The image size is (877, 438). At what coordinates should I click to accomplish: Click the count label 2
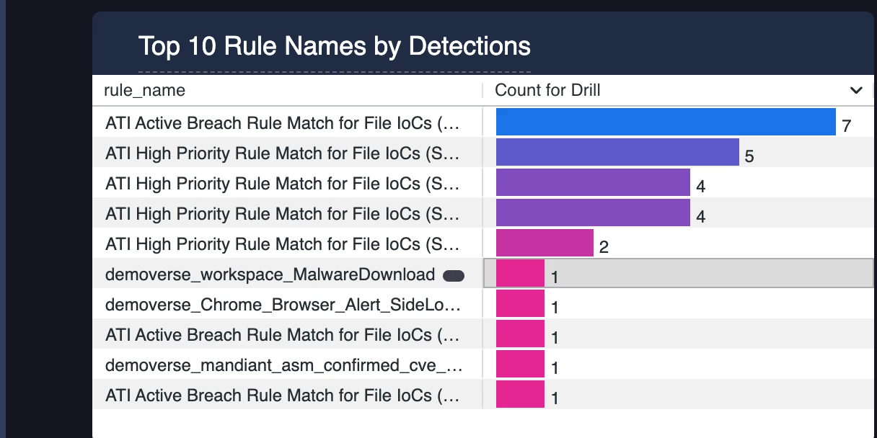click(x=604, y=247)
